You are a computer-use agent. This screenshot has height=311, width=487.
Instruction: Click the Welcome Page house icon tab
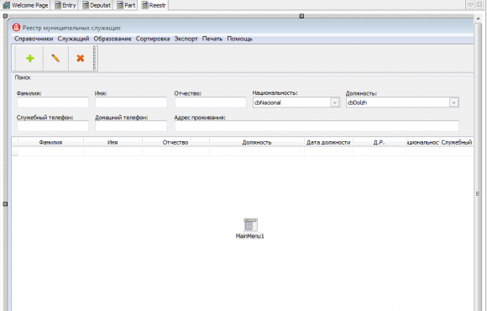25,5
